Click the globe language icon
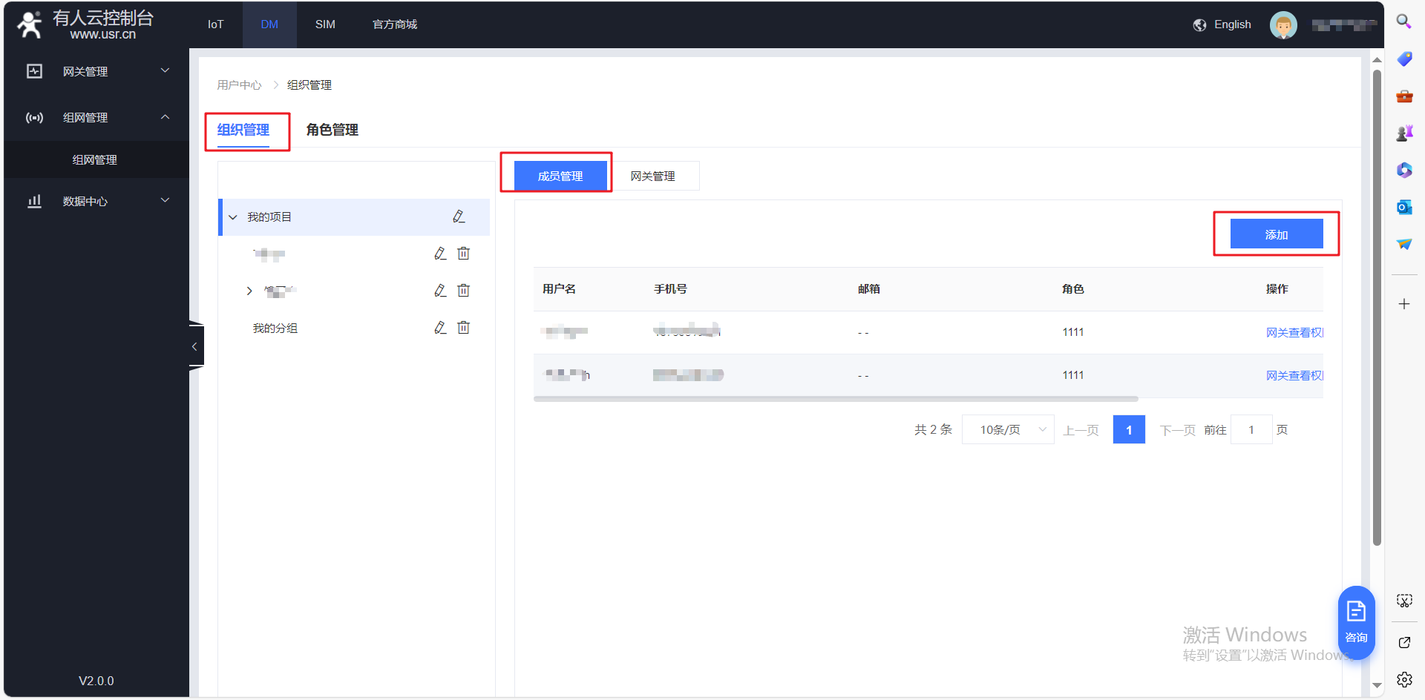 coord(1199,25)
